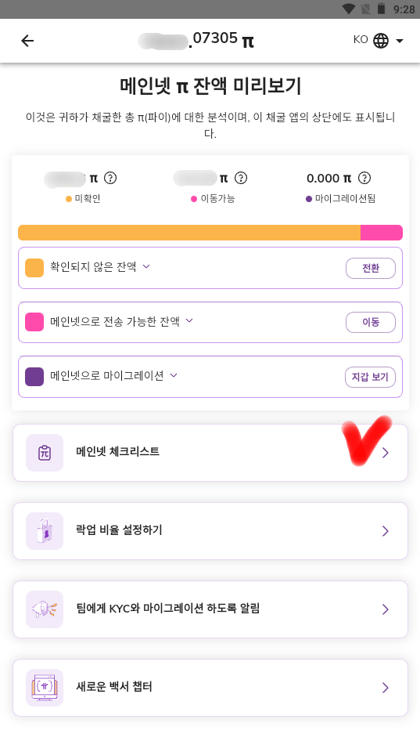420x752 pixels.
Task: Click the 이동 button
Action: pyautogui.click(x=371, y=322)
